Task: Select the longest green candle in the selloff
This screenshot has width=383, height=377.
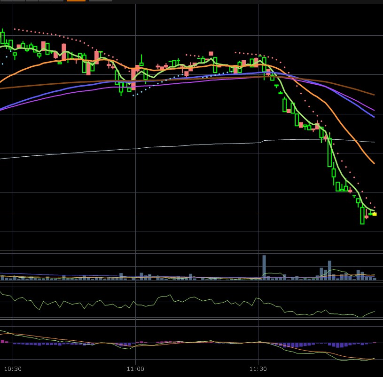Action: (329, 152)
